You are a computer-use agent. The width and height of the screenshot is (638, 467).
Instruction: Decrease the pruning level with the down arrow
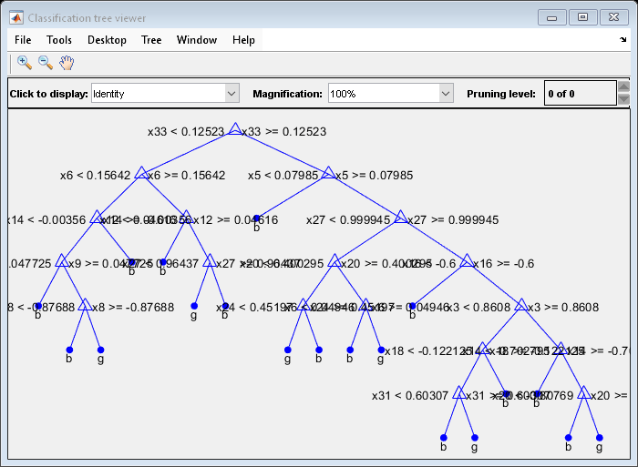[x=623, y=99]
